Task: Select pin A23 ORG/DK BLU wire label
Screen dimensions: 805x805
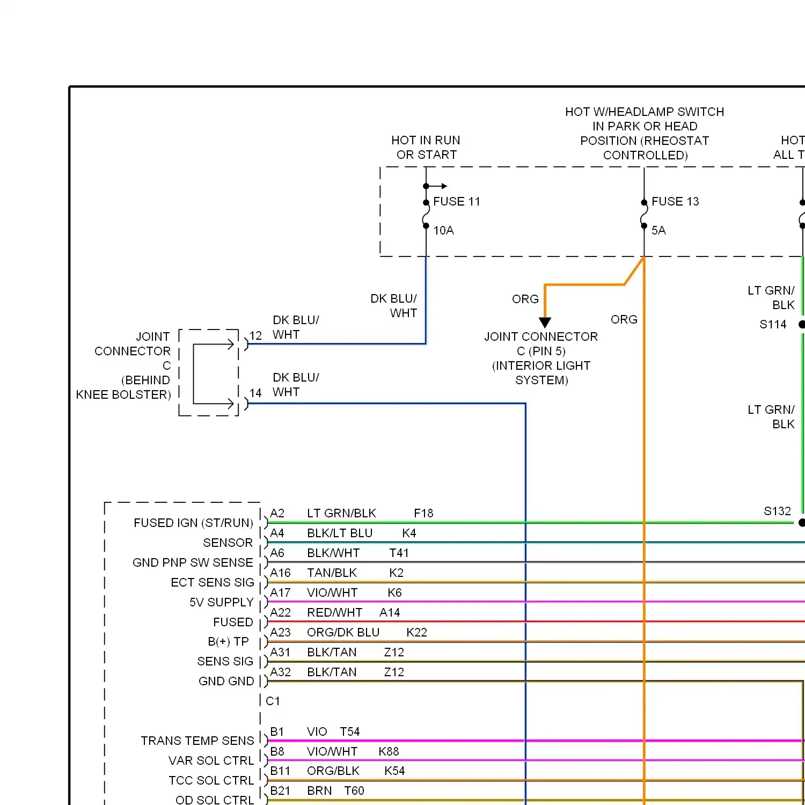Action: tap(343, 632)
